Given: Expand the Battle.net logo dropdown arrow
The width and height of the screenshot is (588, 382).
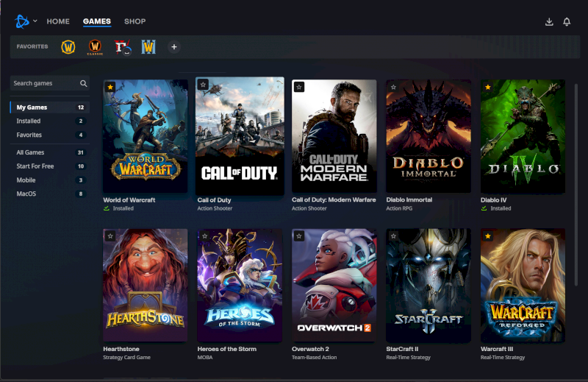Looking at the screenshot, I should tap(35, 21).
